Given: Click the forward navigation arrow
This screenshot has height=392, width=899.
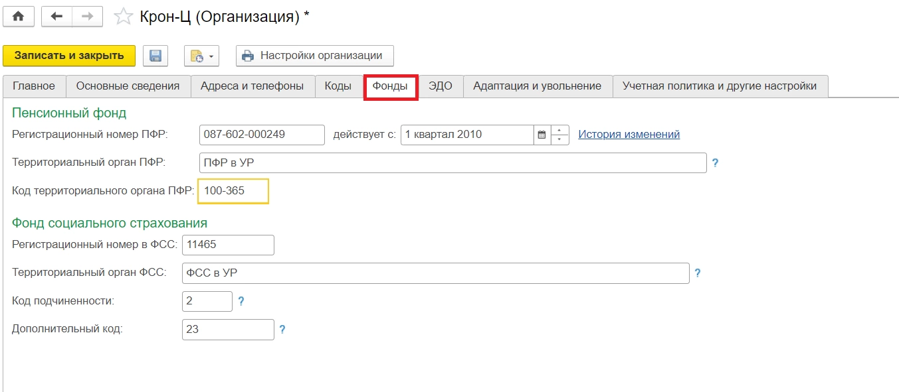Looking at the screenshot, I should [x=87, y=17].
